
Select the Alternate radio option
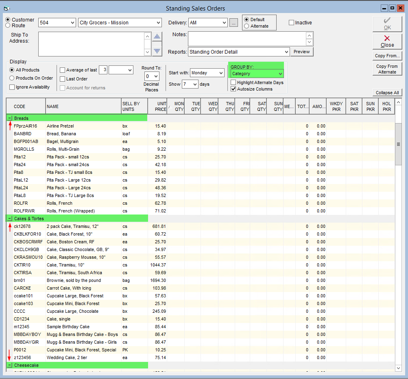pos(247,26)
